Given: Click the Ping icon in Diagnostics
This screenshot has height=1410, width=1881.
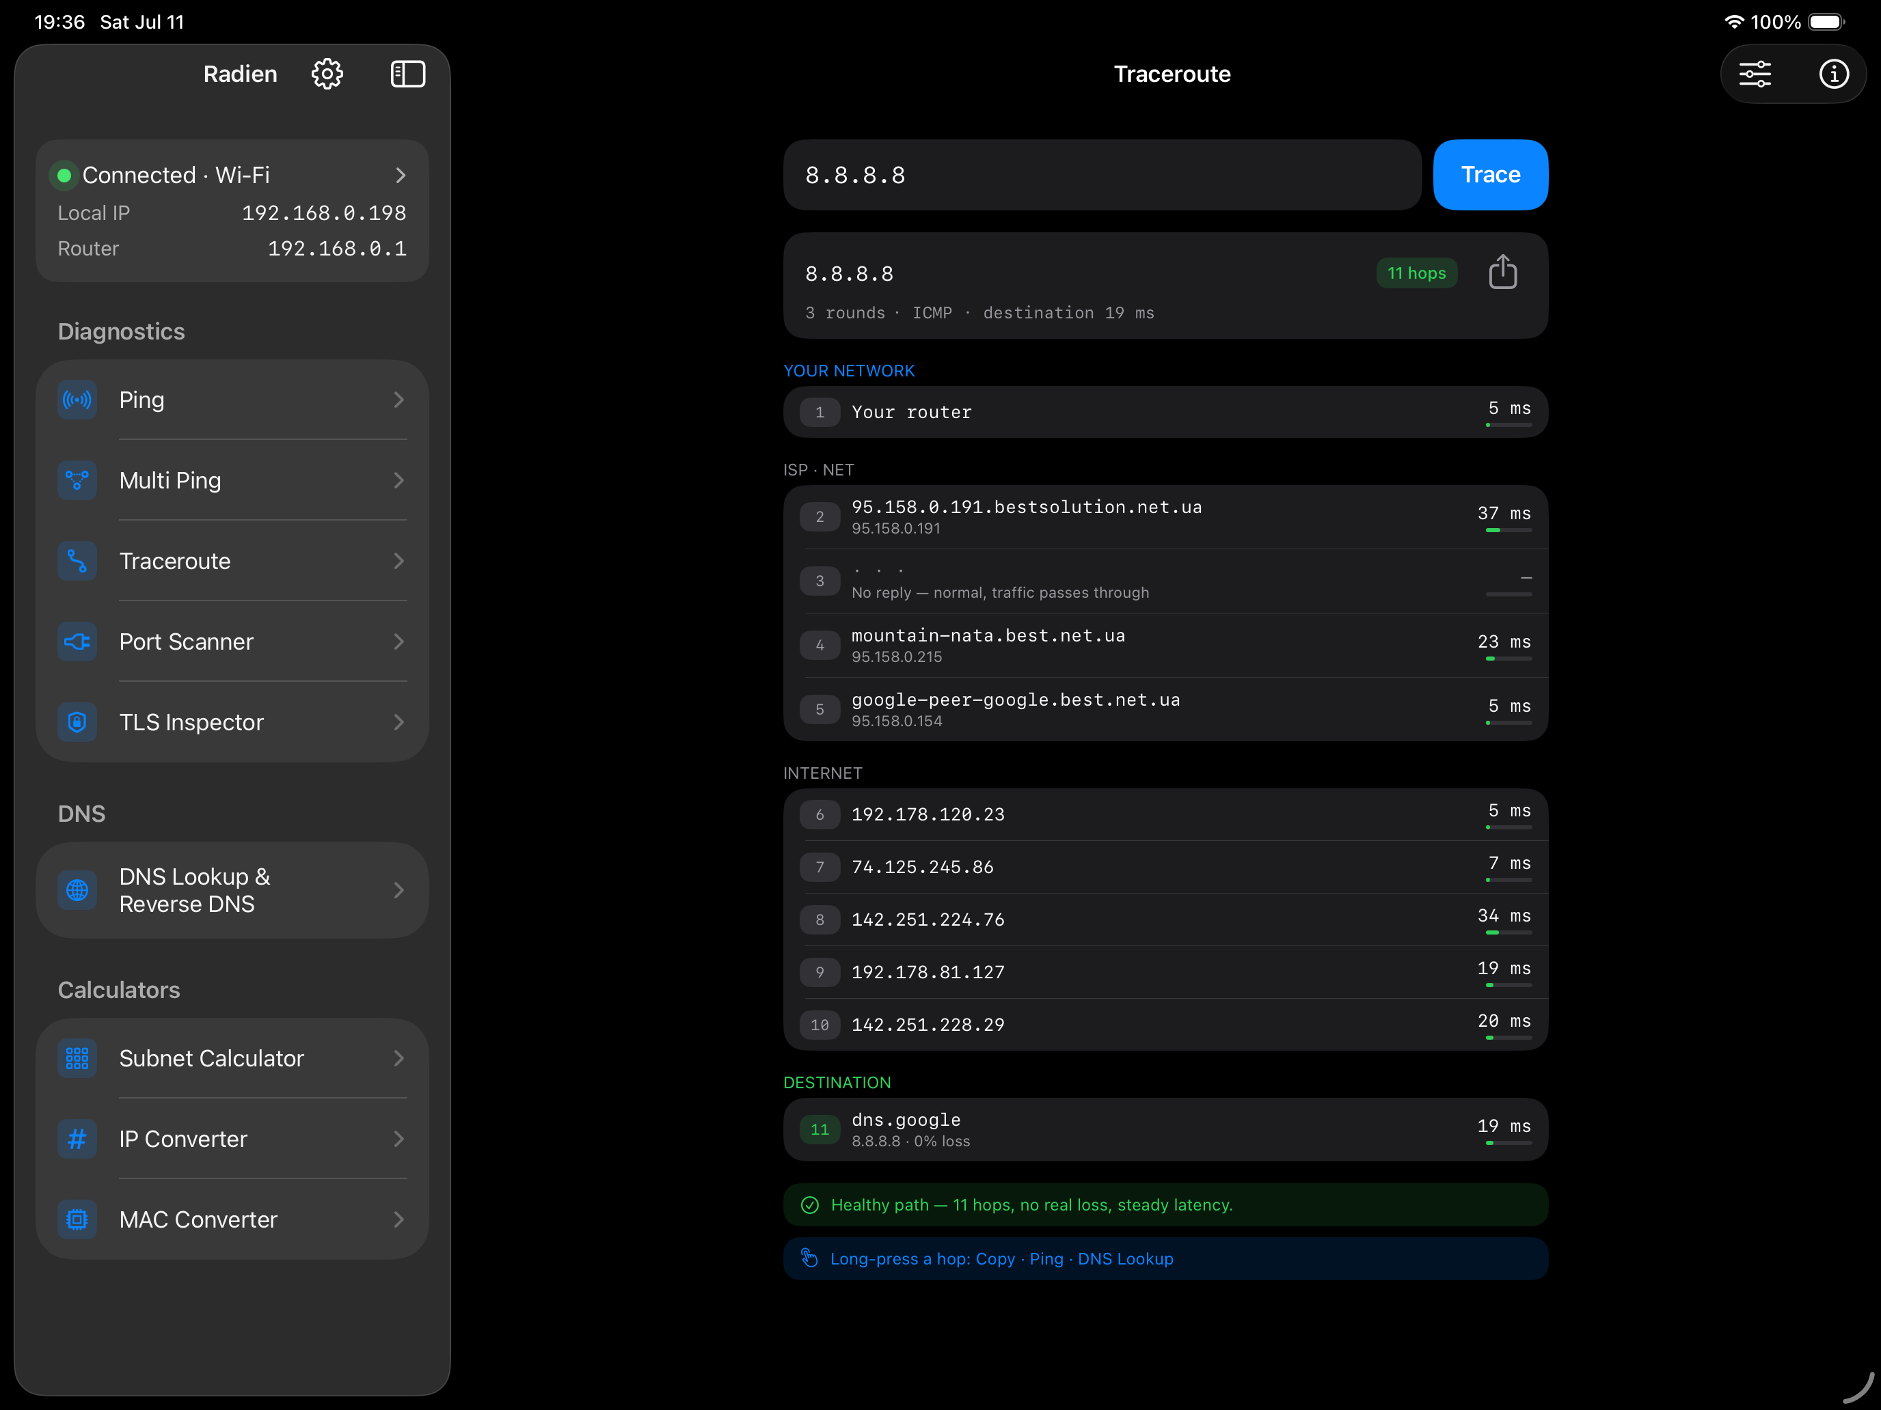Looking at the screenshot, I should [77, 400].
